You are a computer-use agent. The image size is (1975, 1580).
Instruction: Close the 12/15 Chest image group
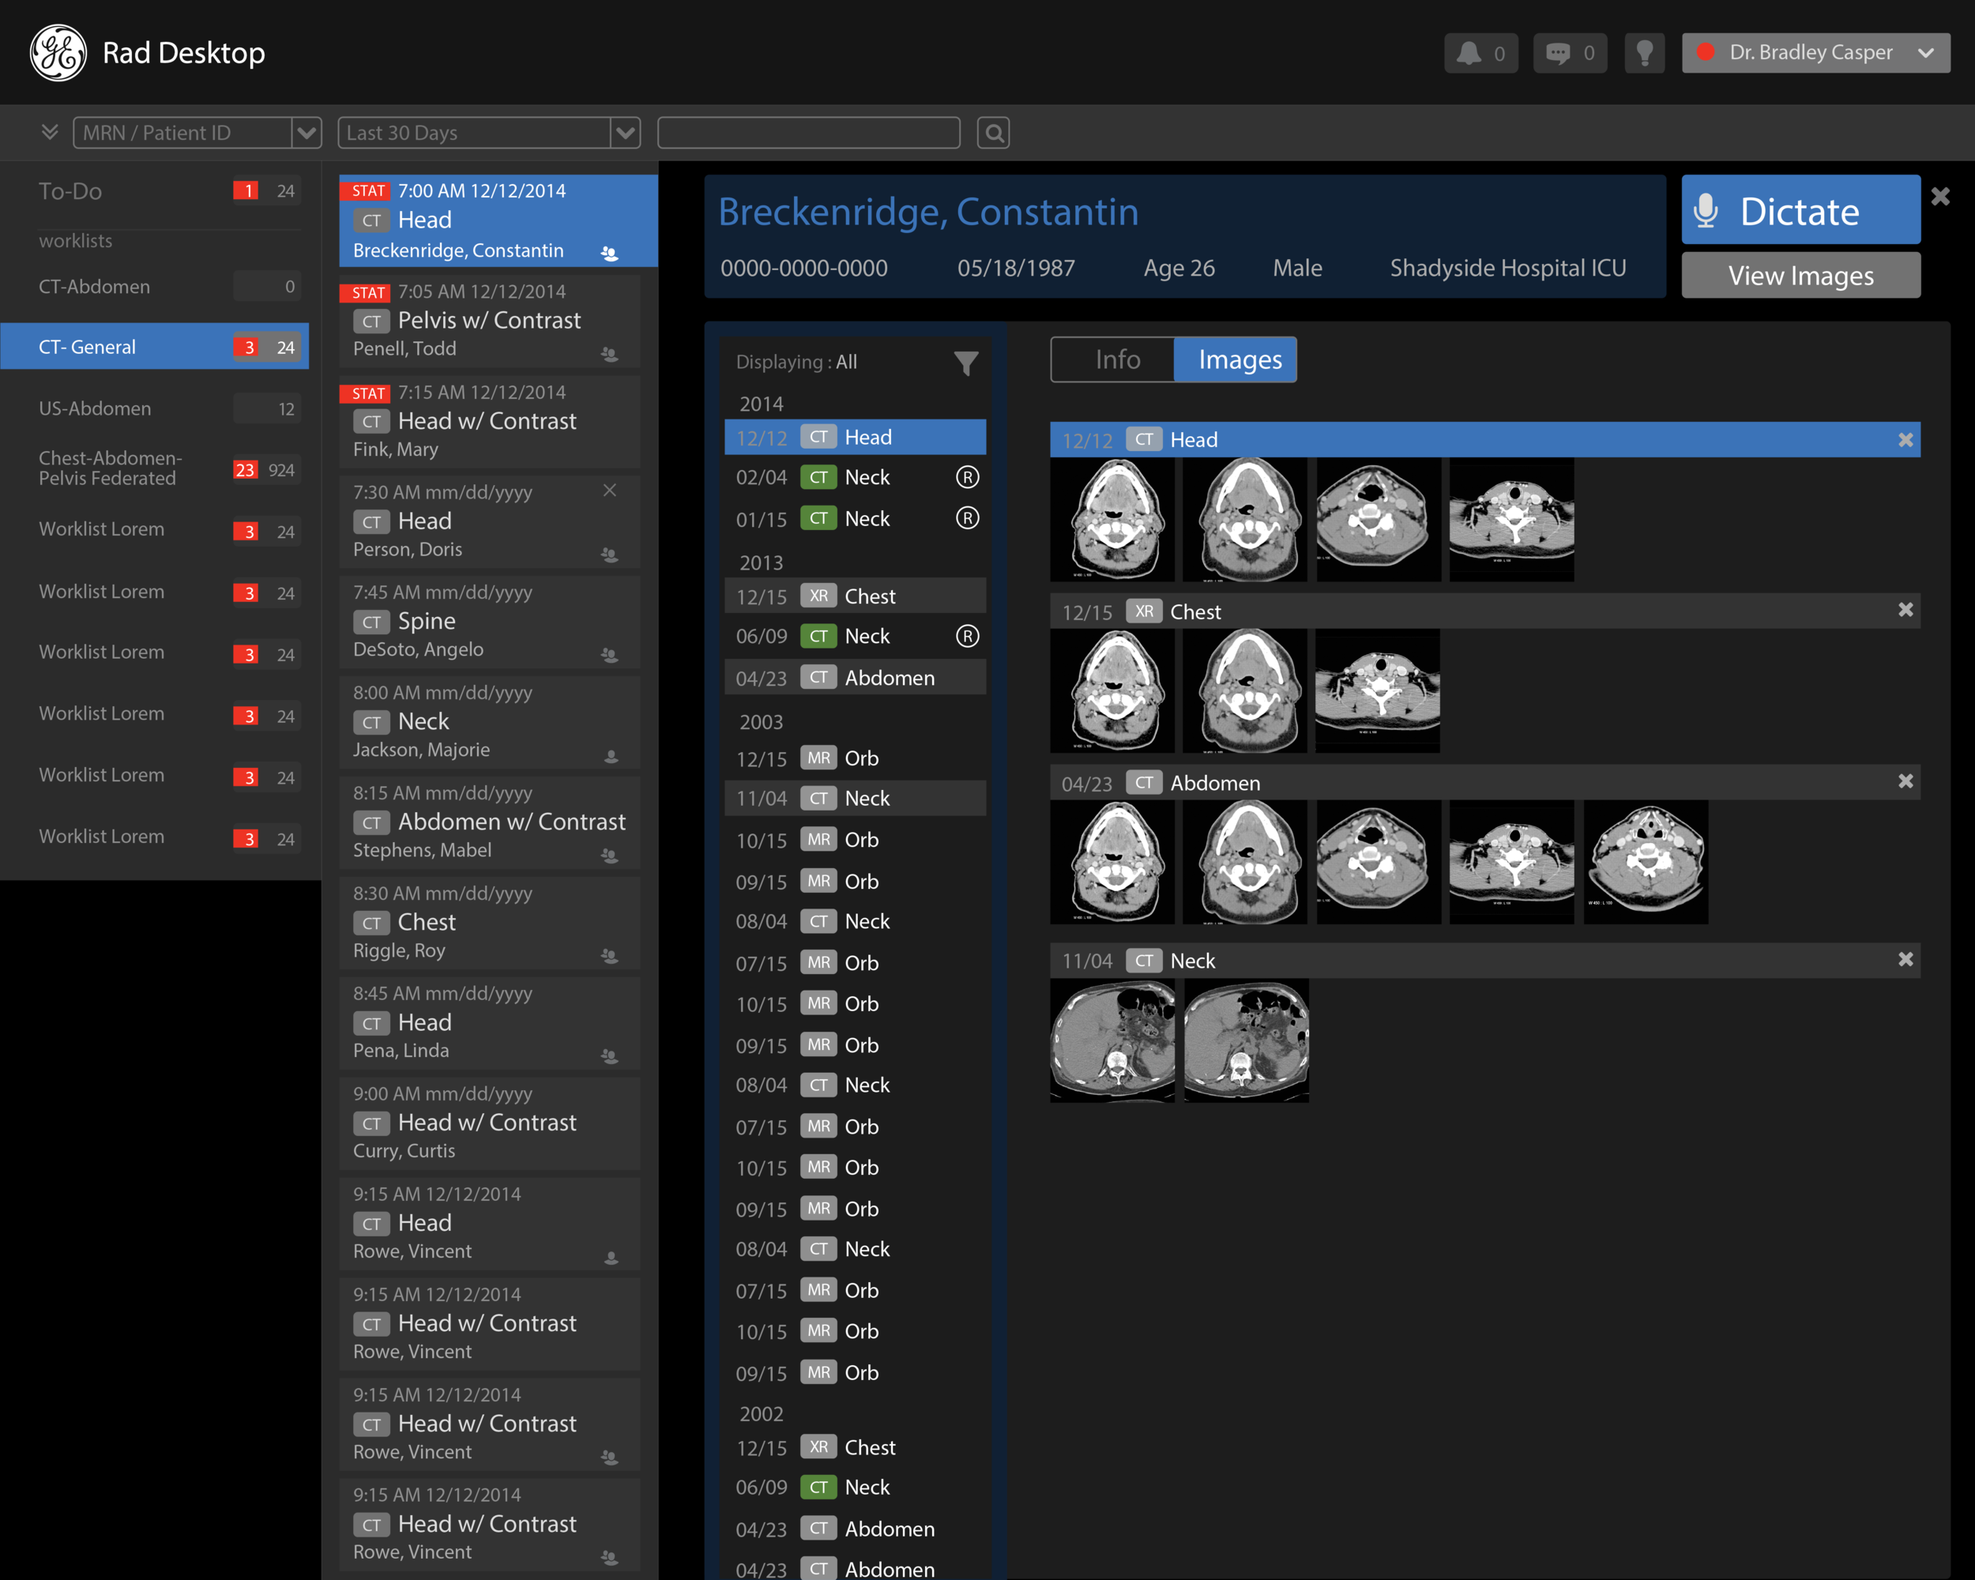1906,609
